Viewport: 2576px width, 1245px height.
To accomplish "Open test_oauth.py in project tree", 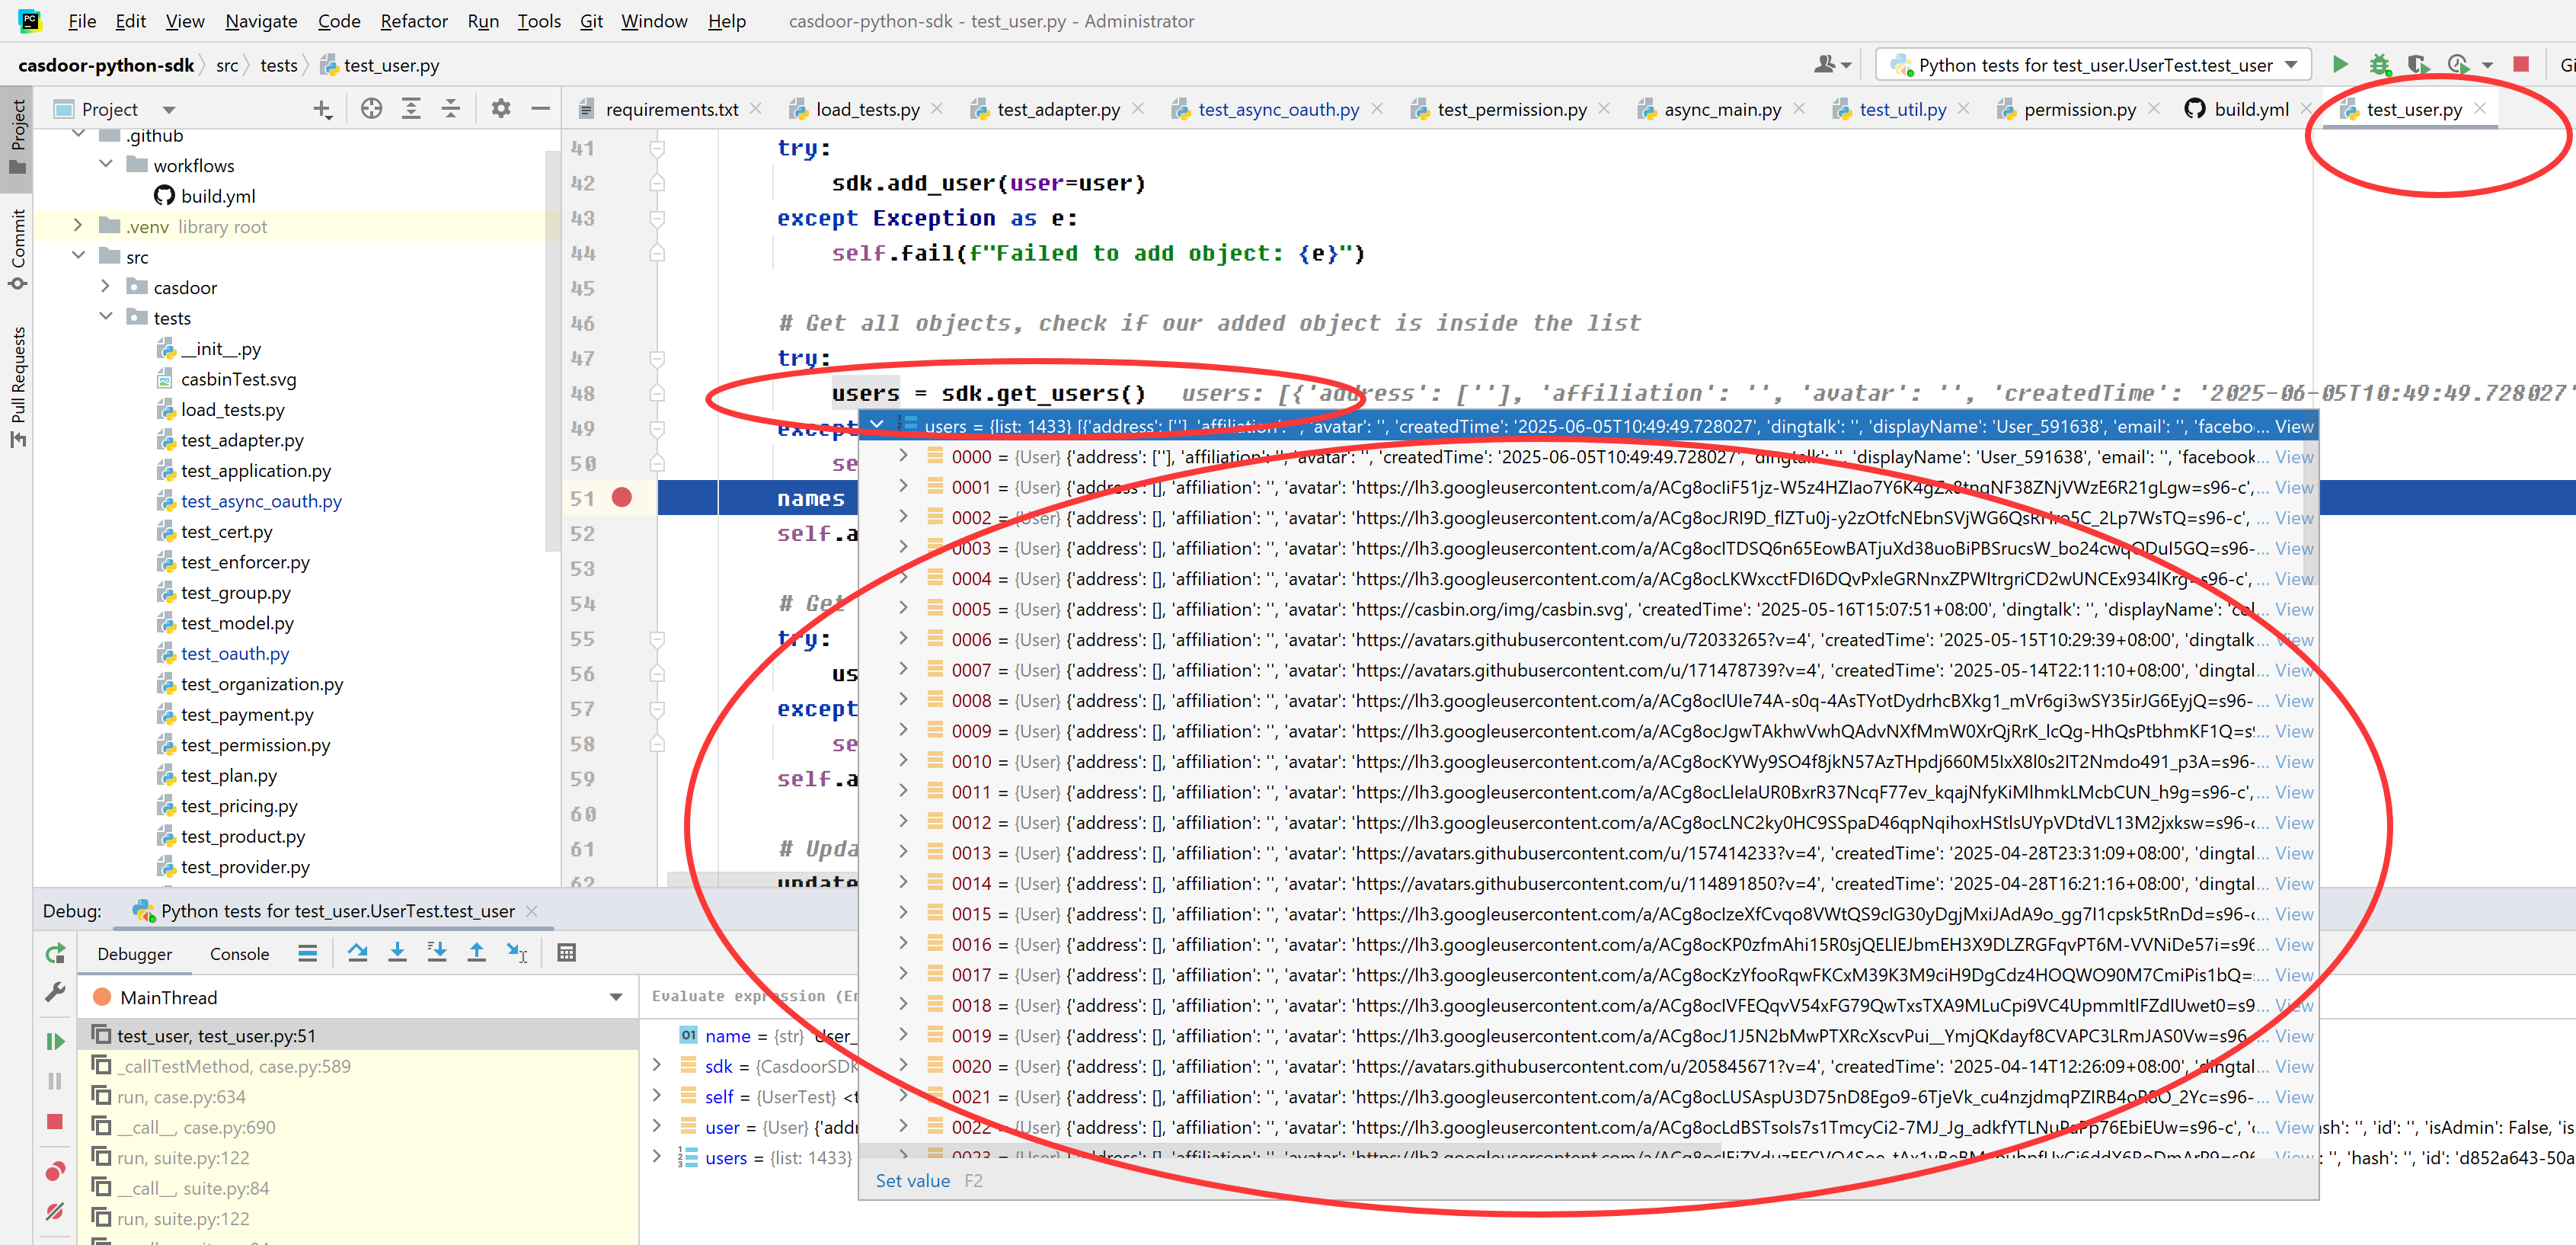I will pos(235,653).
